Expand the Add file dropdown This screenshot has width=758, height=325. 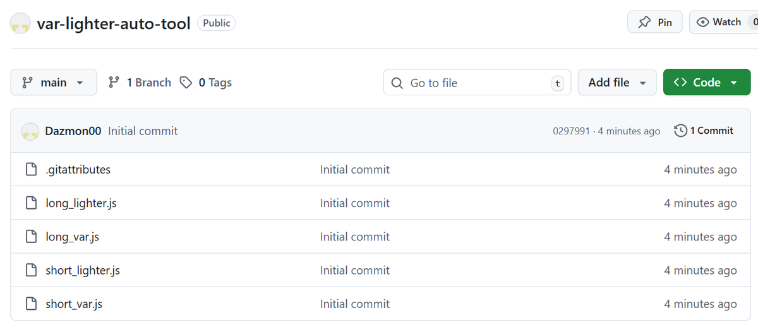coord(617,83)
